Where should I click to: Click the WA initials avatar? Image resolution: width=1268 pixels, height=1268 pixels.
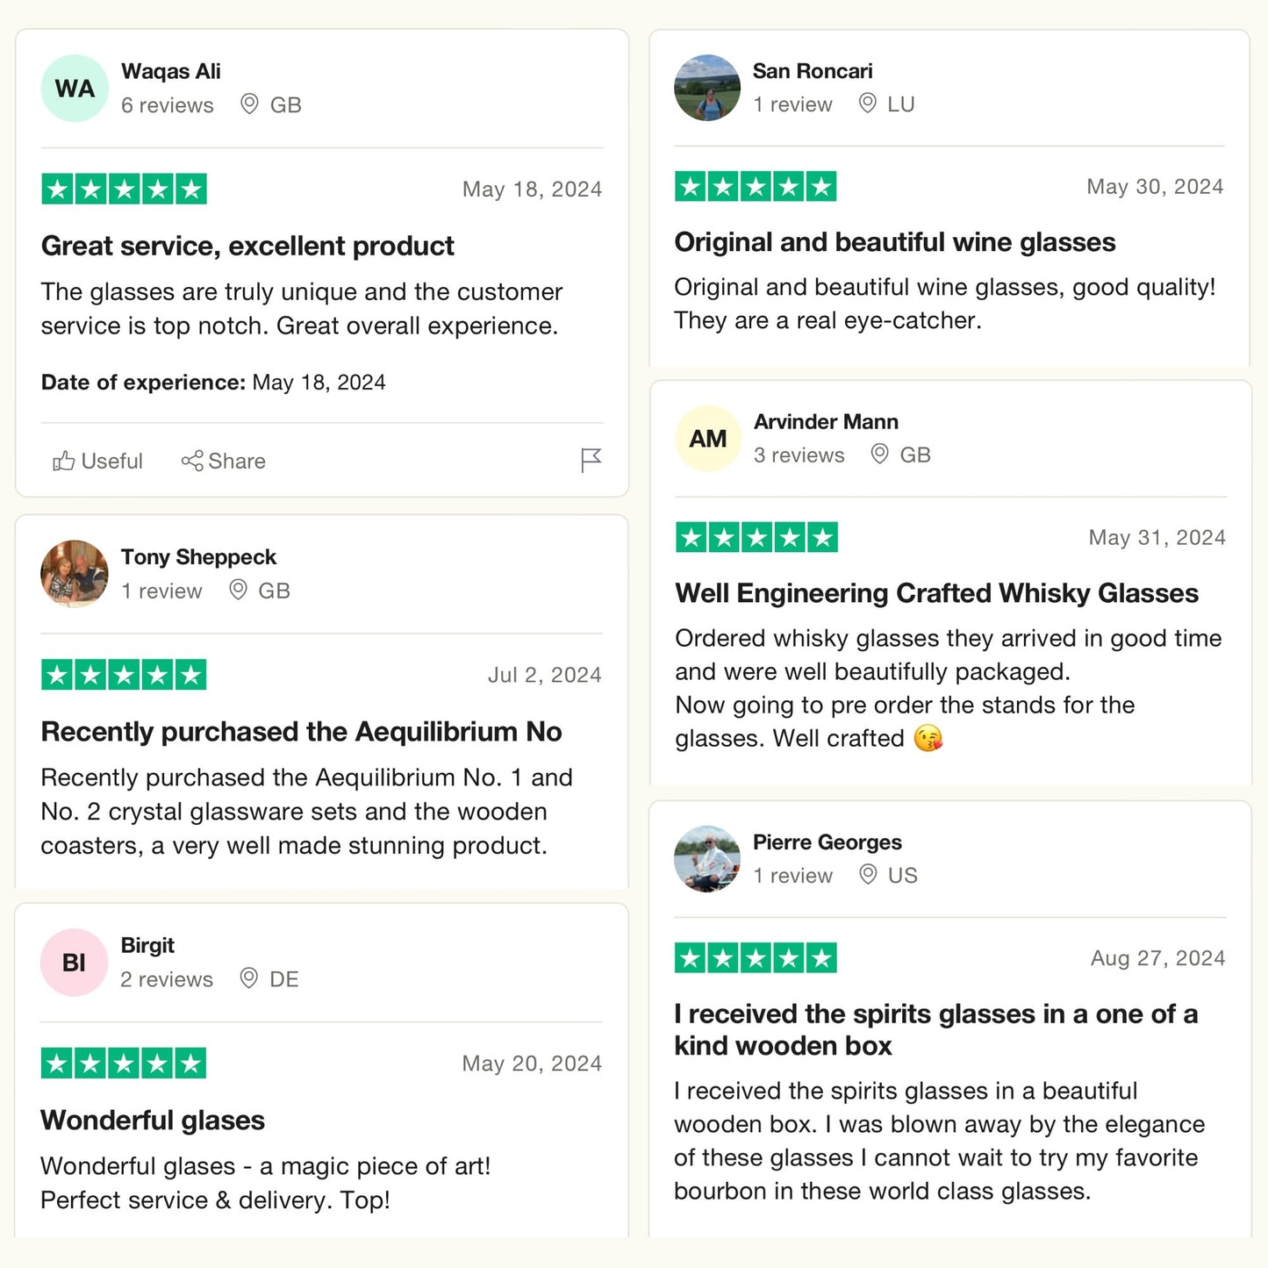pos(75,89)
